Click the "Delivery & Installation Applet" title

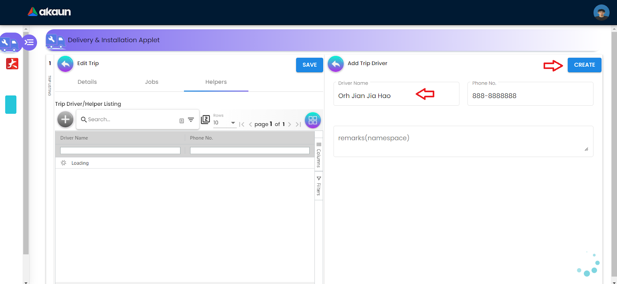114,40
